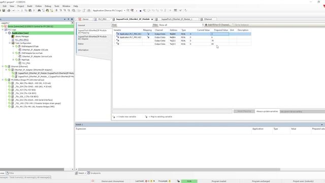Image resolution: width=325 pixels, height=183 pixels.
Task: Click the Device tree node icon
Action: [x=6, y=26]
